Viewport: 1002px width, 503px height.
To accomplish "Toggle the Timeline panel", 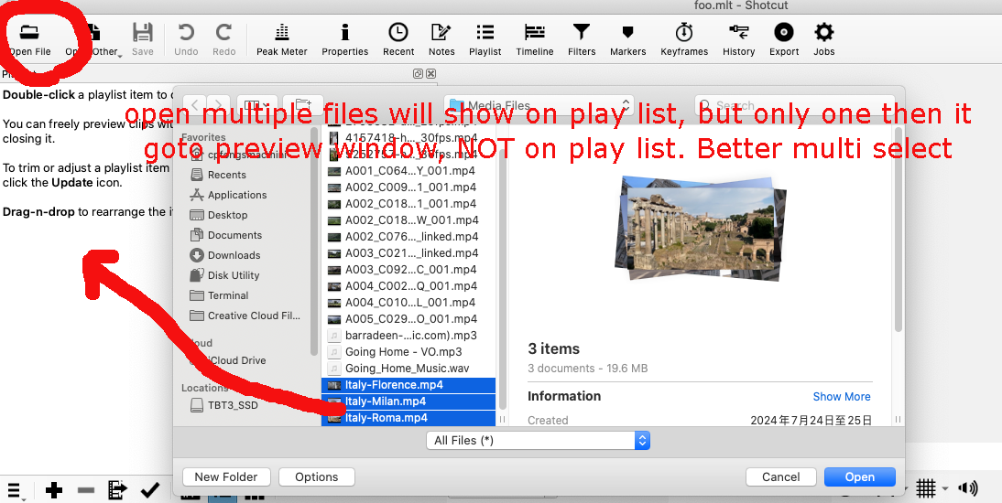I will tap(534, 39).
